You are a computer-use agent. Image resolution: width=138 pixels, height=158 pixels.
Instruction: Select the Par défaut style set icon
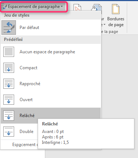9,28
